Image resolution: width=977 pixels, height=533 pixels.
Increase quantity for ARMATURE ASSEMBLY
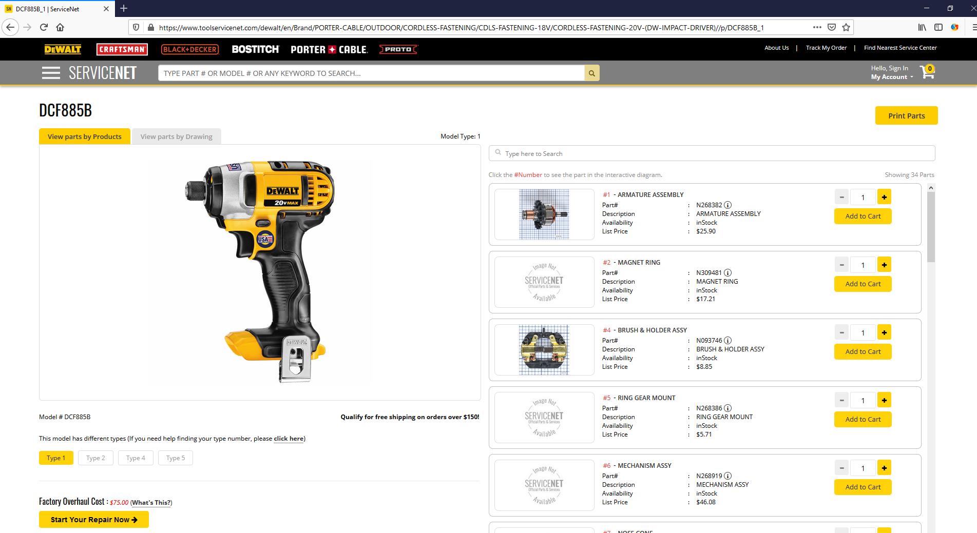click(x=884, y=196)
